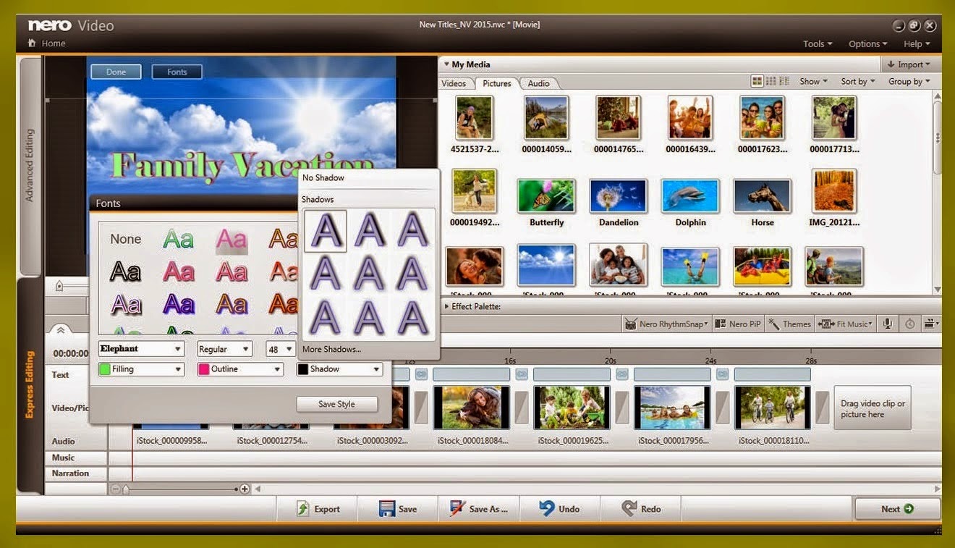Switch to large thumbnail view icon
The image size is (955, 548).
[757, 81]
